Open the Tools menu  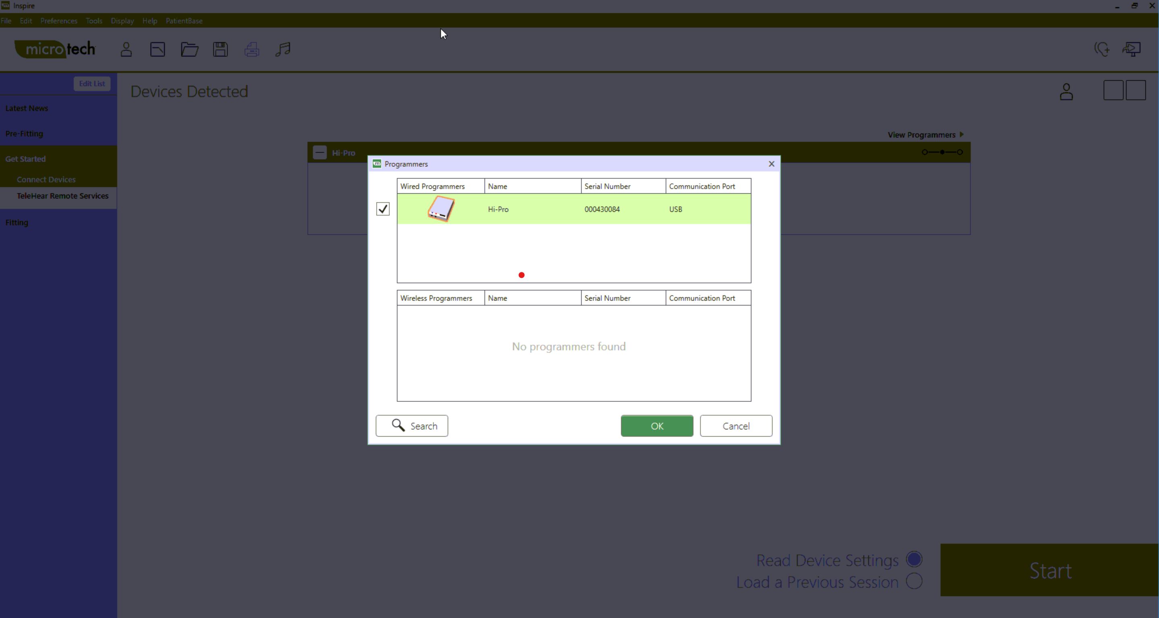pos(94,21)
